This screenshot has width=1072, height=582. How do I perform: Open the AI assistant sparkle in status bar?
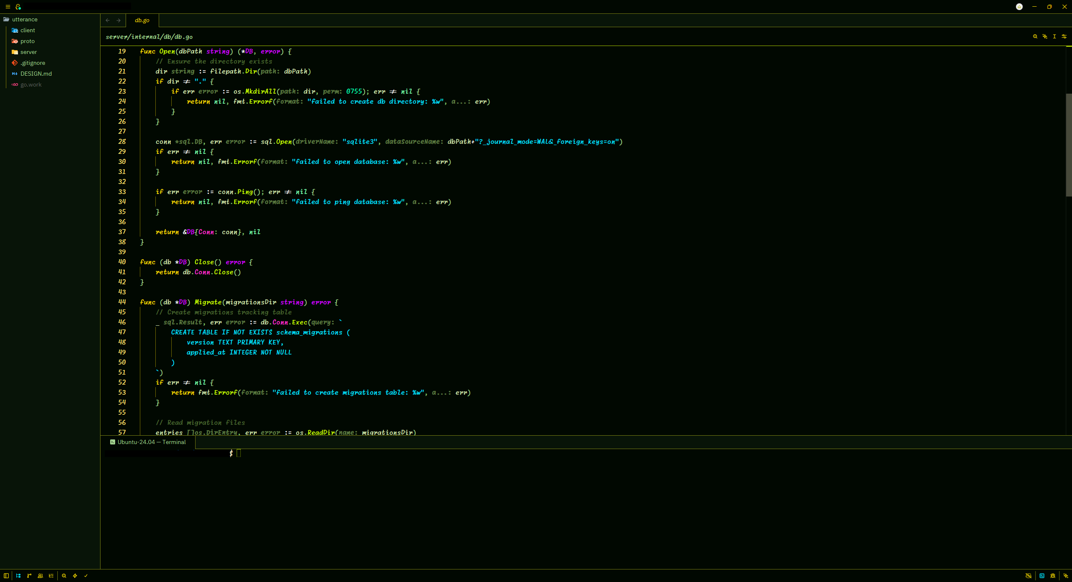pyautogui.click(x=1066, y=576)
